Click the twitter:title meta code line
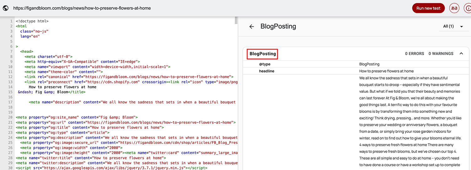 [x=91, y=158]
